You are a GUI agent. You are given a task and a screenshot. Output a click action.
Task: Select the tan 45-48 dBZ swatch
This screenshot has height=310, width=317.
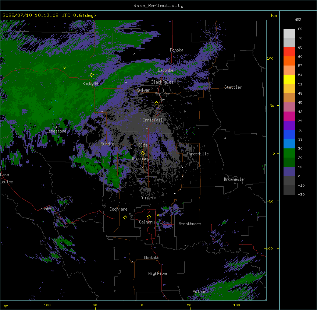coord(289,98)
